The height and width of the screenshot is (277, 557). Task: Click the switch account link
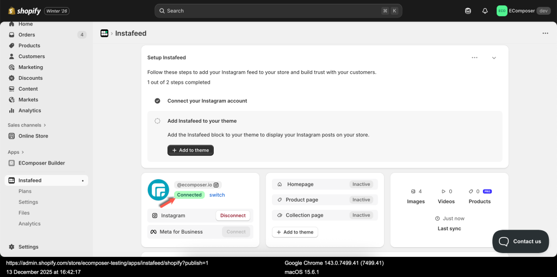pyautogui.click(x=217, y=195)
